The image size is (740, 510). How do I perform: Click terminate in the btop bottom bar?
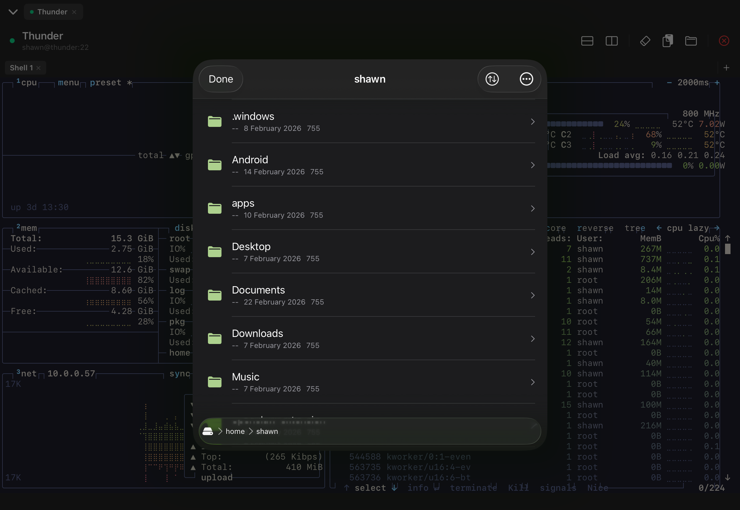point(474,488)
